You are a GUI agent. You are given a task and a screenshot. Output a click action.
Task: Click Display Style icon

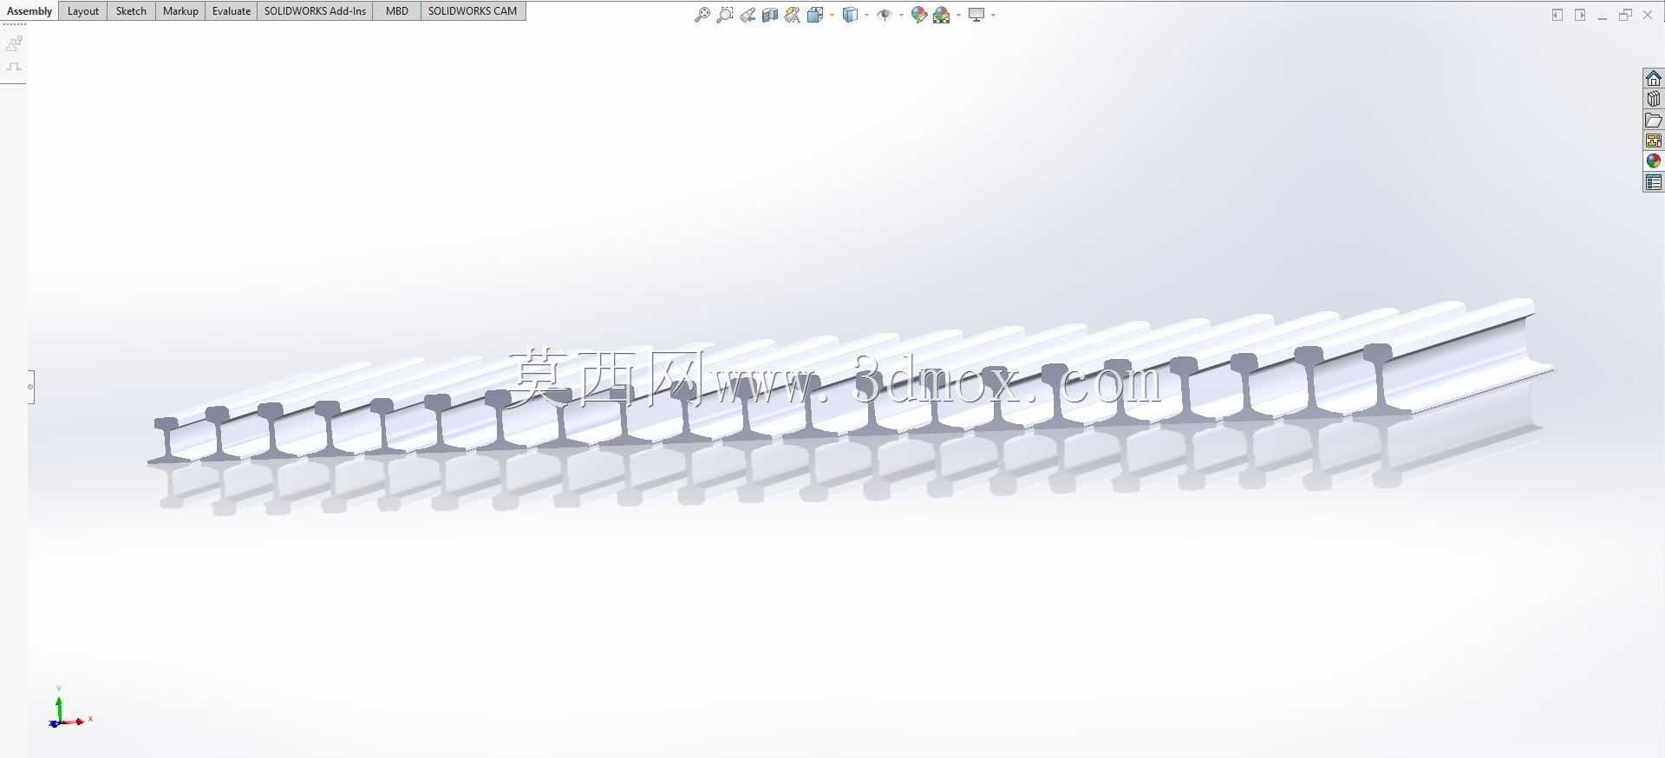(851, 15)
